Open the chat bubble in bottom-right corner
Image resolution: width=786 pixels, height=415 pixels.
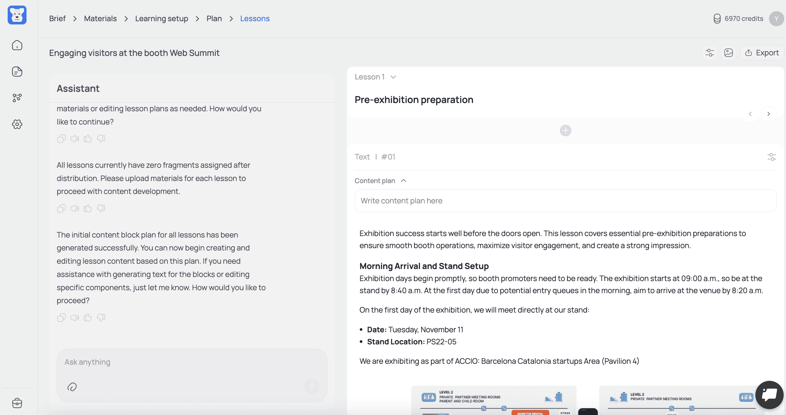pyautogui.click(x=769, y=395)
